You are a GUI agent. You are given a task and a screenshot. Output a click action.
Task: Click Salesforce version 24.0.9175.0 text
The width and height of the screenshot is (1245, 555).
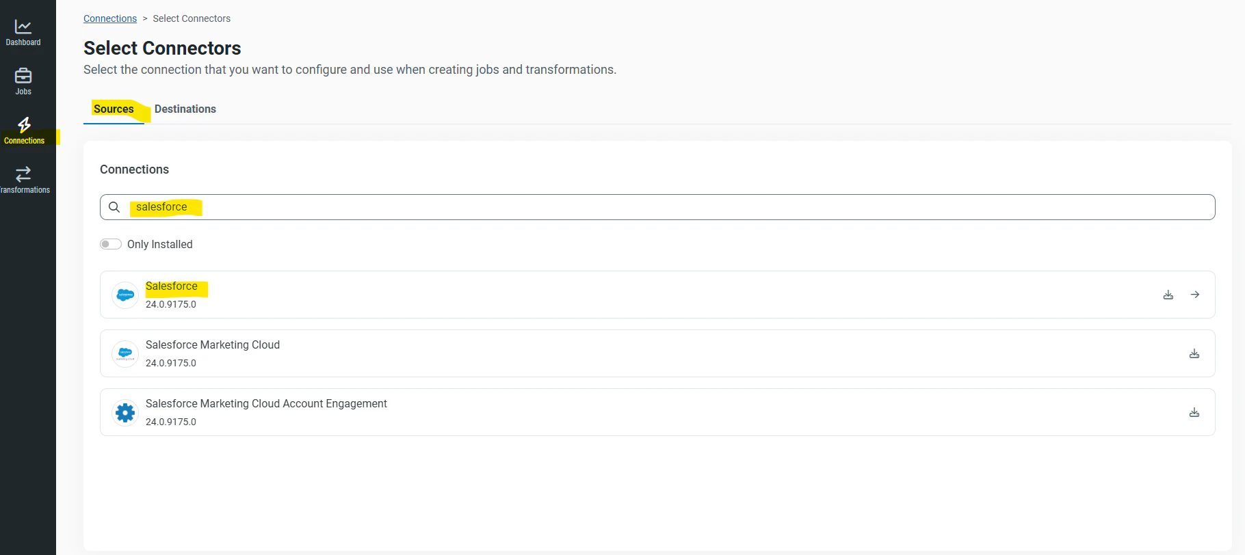pyautogui.click(x=171, y=304)
